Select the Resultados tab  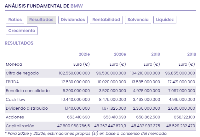[x=41, y=20]
